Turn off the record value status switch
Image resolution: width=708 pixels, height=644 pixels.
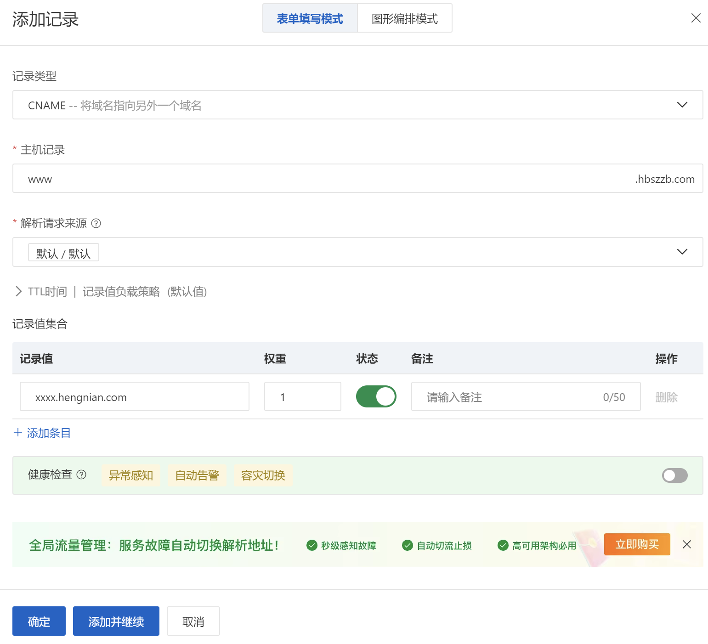[x=376, y=396]
